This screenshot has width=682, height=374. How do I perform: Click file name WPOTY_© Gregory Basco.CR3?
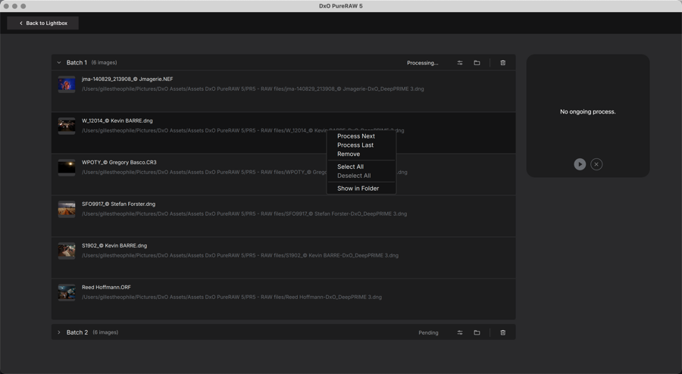click(119, 163)
